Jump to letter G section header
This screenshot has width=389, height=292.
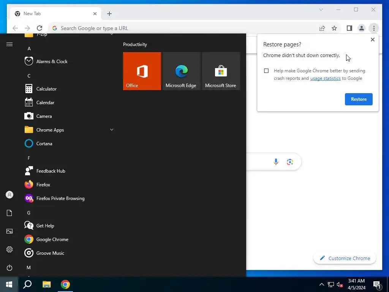(x=29, y=213)
